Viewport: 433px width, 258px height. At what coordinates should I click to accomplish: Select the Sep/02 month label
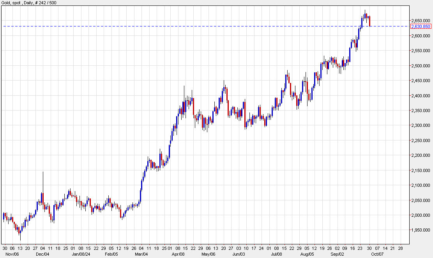337,254
